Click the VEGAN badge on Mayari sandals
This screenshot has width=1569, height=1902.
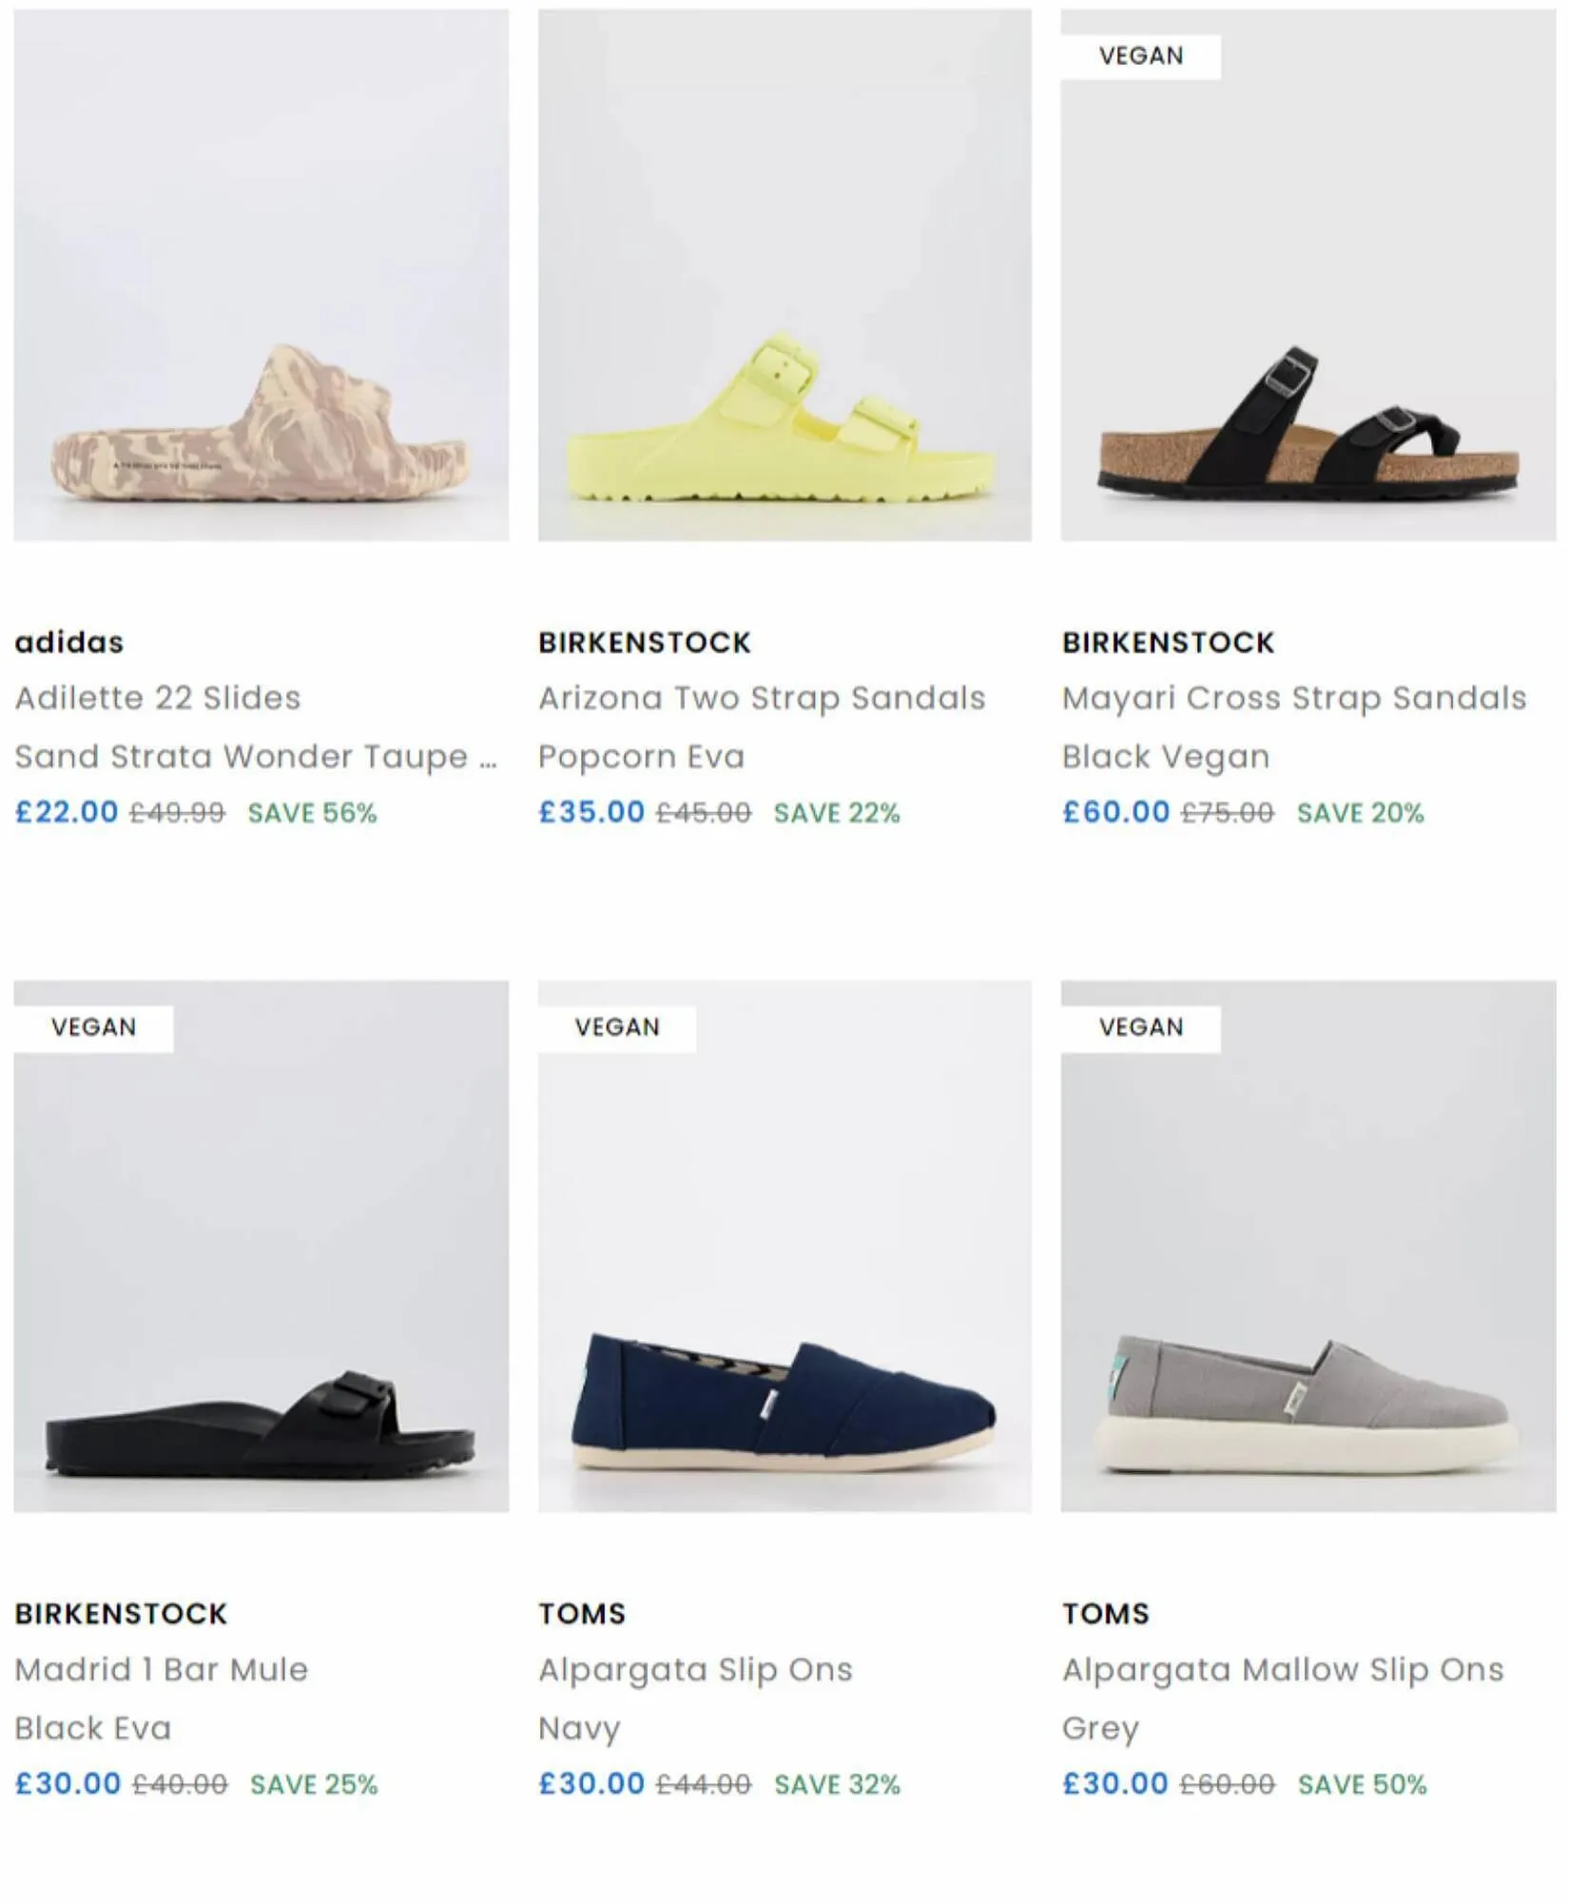1141,56
